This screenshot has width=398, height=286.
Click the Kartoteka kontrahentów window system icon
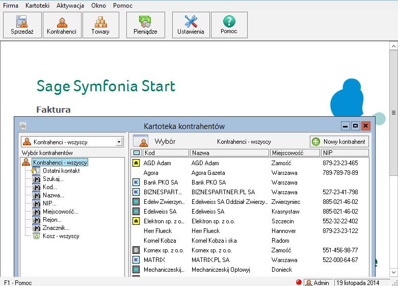tap(23, 125)
